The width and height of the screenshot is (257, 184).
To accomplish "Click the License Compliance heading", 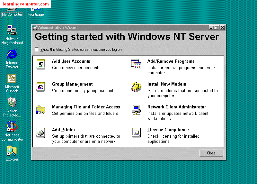I will pyautogui.click(x=168, y=130).
